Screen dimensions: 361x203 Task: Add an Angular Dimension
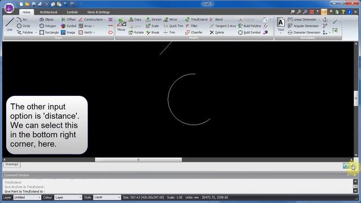coord(303,26)
